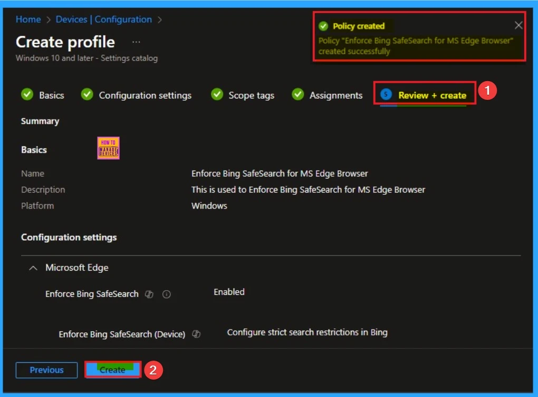Click the 'Enforce Bing SafeSearch (Device)' label

122,334
